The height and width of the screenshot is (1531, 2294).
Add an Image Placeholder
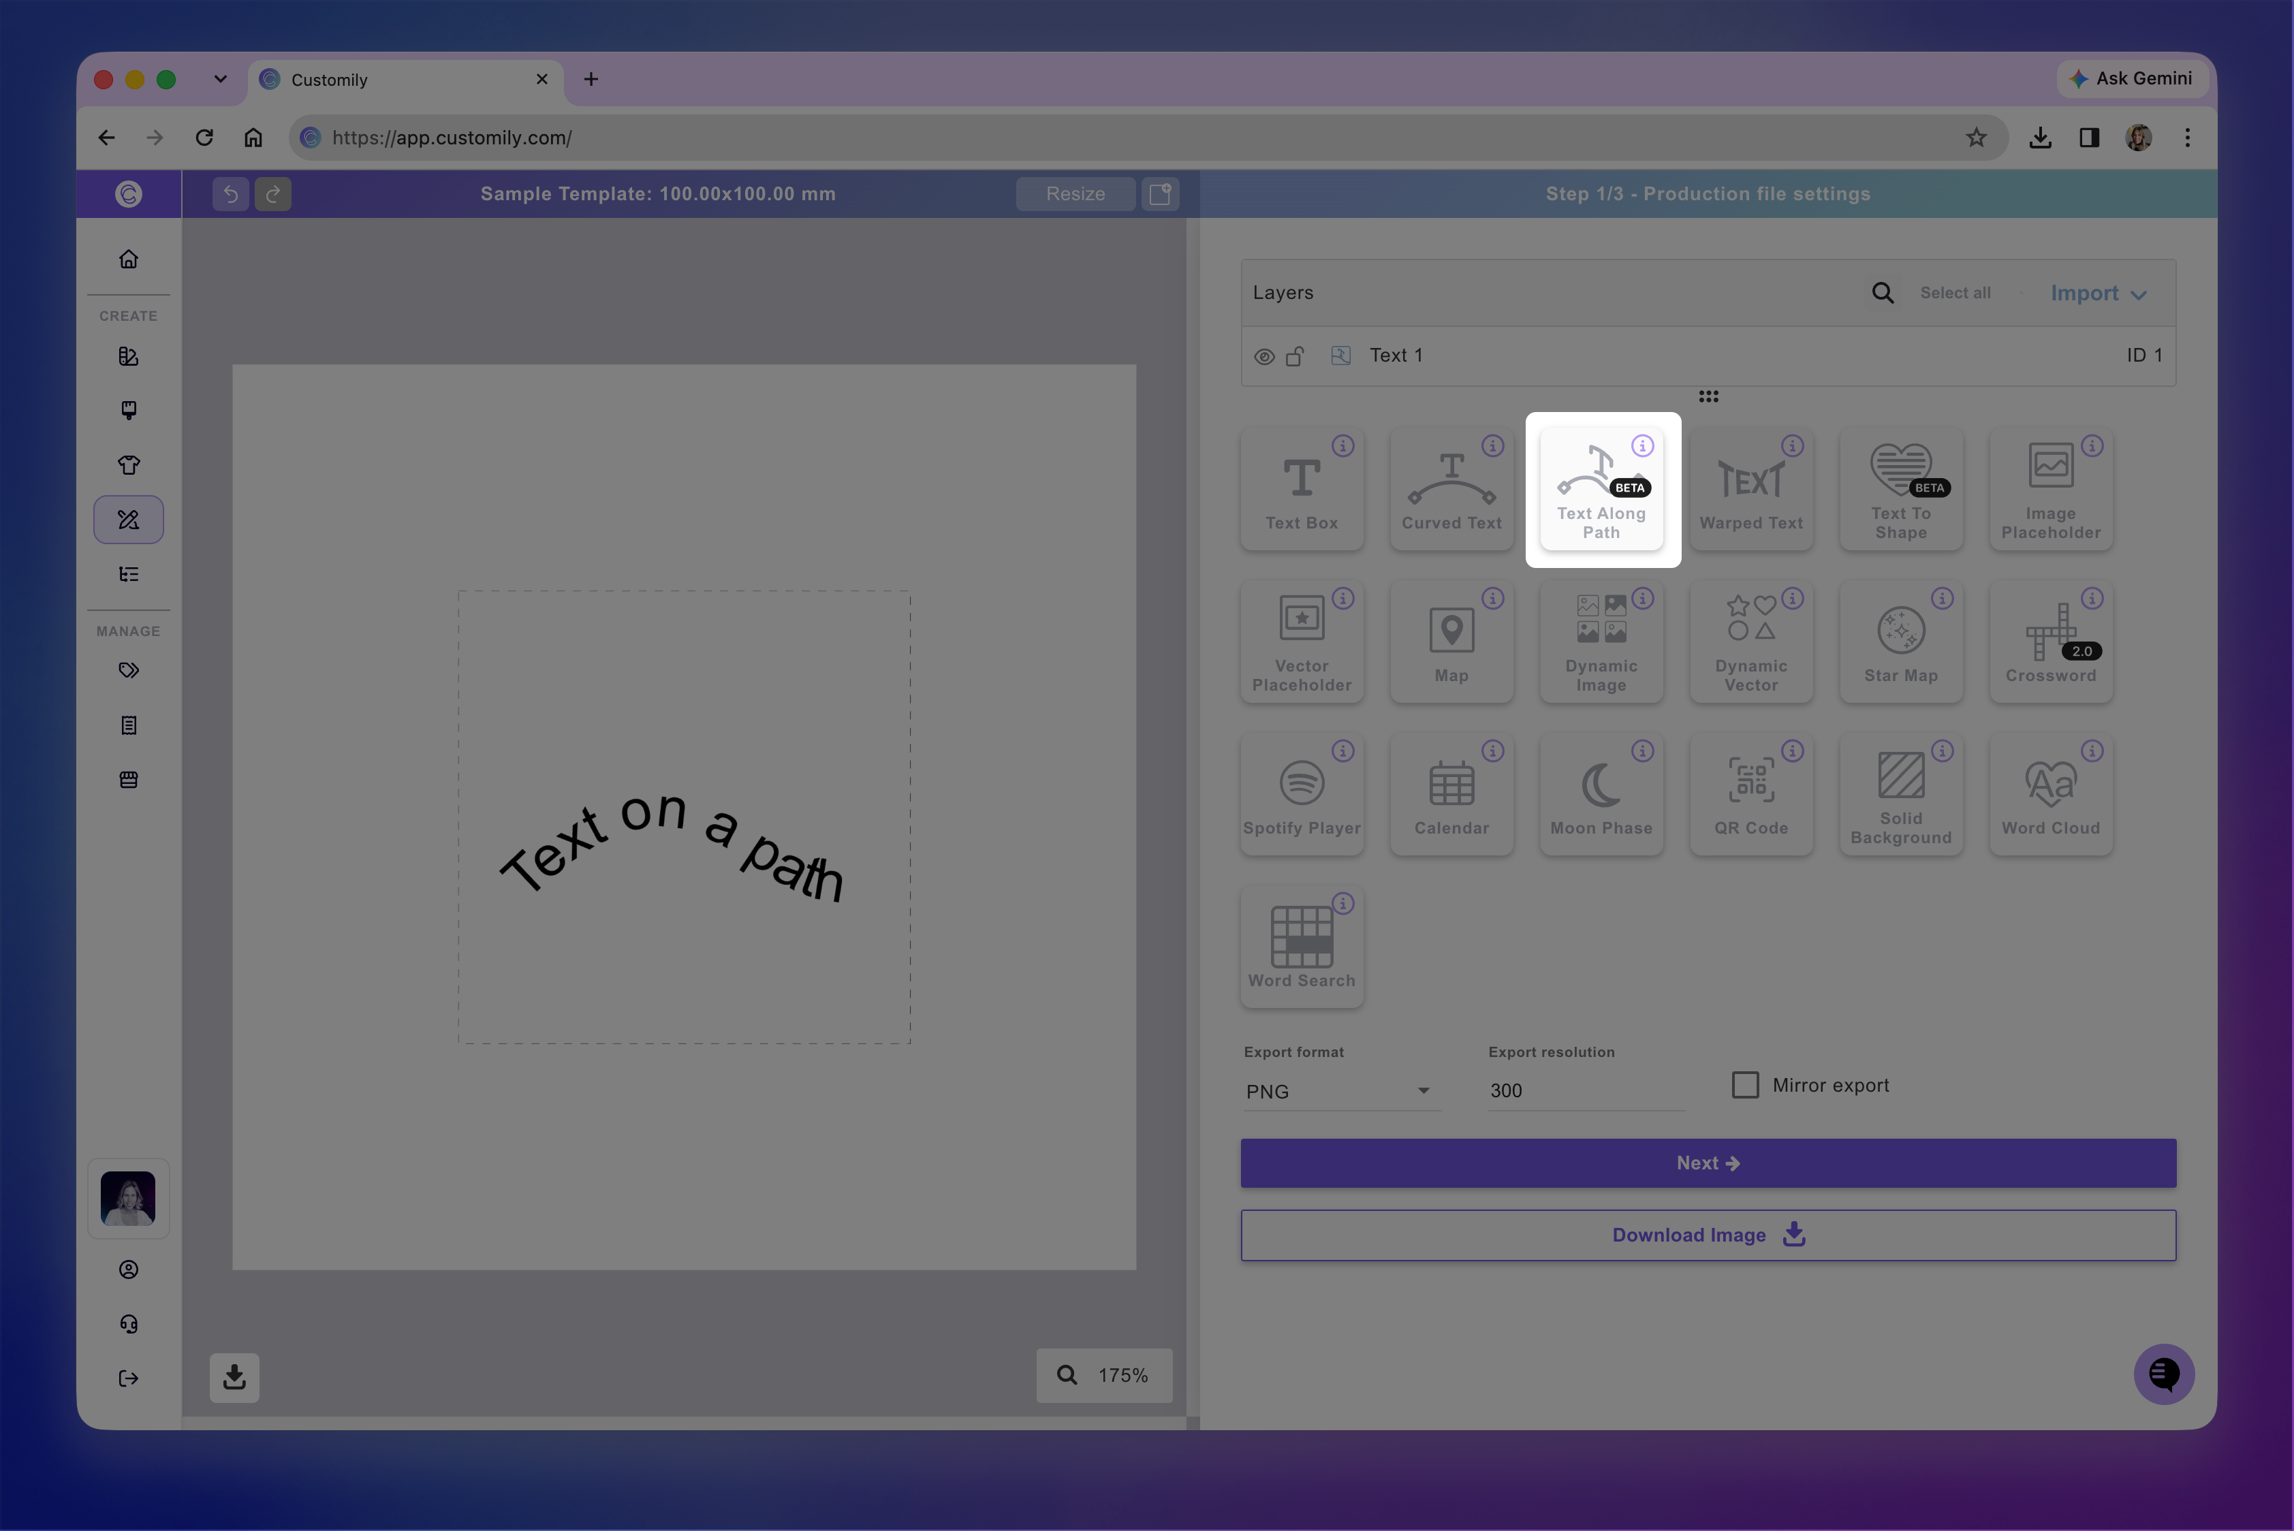click(2051, 489)
